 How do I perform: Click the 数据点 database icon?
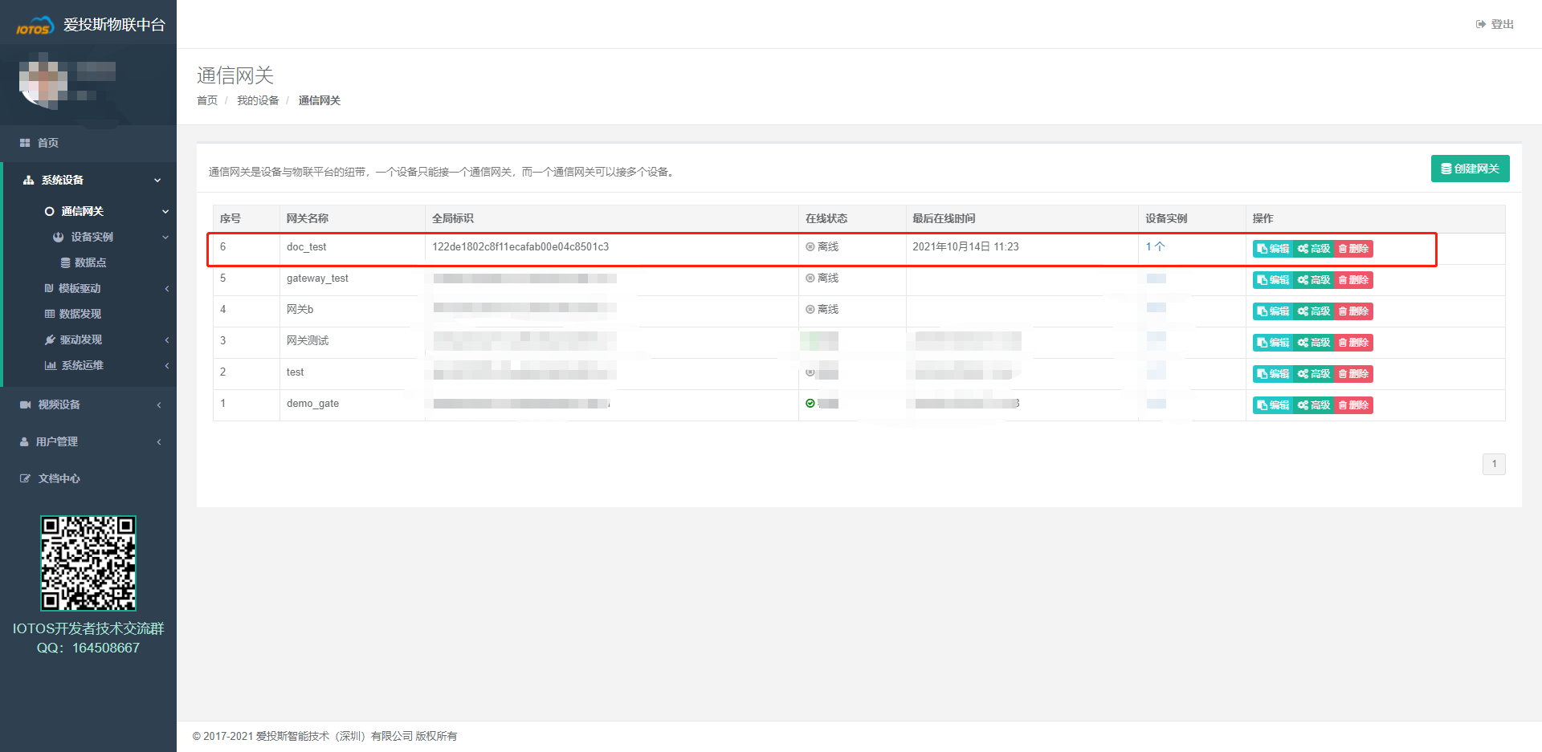click(x=66, y=262)
